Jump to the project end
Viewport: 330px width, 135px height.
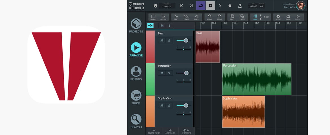pos(191,6)
